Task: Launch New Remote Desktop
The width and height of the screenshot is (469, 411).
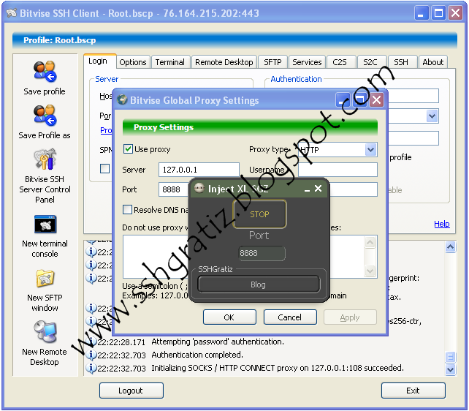Action: pos(45,332)
